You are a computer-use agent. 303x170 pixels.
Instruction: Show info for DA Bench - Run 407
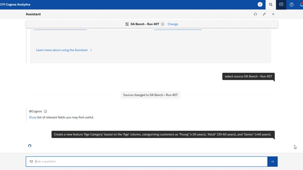tap(163, 24)
